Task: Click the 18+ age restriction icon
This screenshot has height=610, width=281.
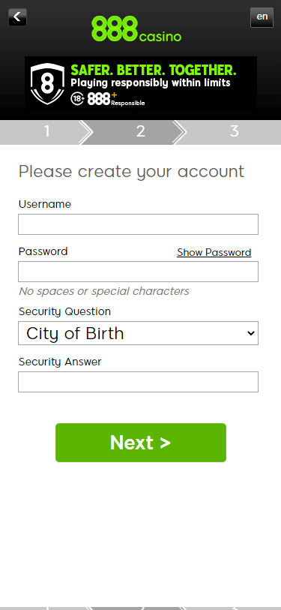Action: pos(77,99)
